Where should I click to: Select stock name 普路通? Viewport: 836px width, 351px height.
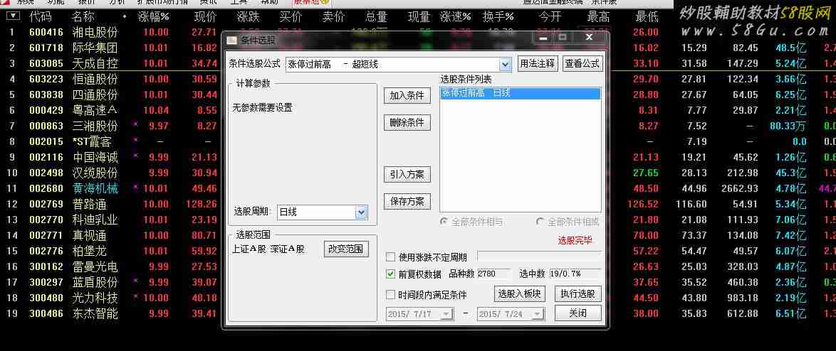(89, 204)
